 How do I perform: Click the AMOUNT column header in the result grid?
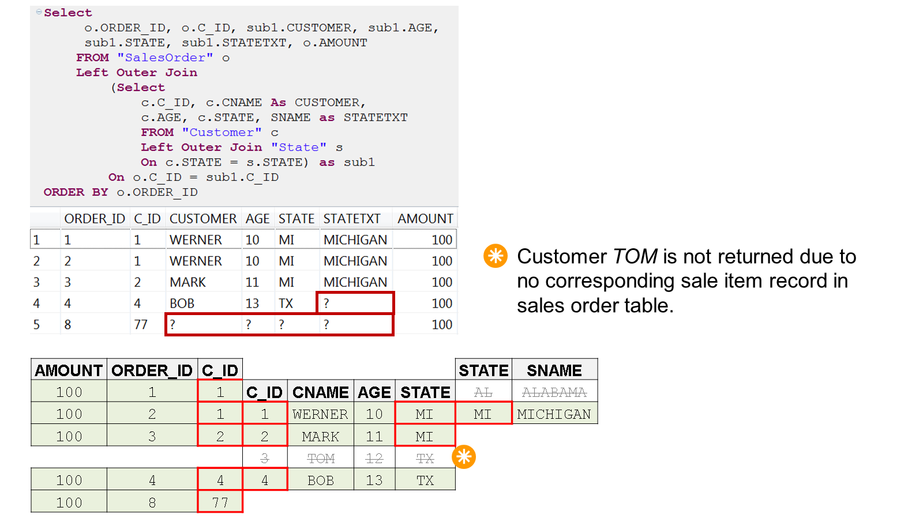(425, 219)
